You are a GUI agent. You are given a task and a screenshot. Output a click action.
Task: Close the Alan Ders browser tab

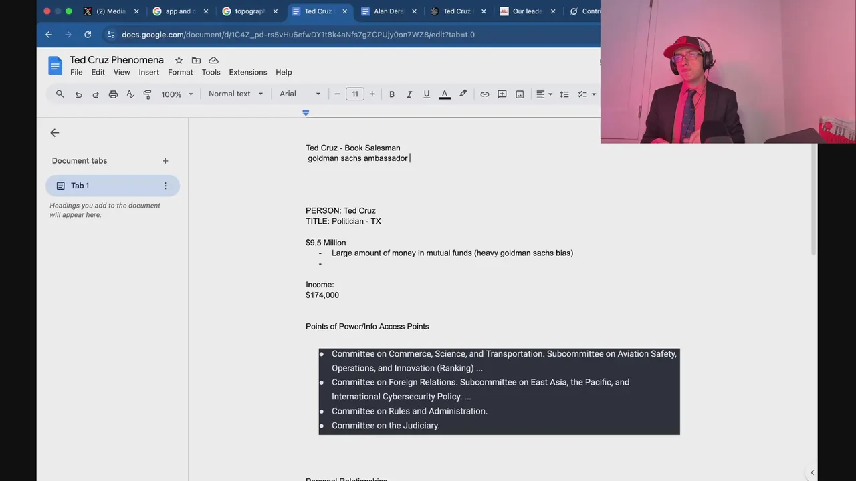(x=414, y=11)
